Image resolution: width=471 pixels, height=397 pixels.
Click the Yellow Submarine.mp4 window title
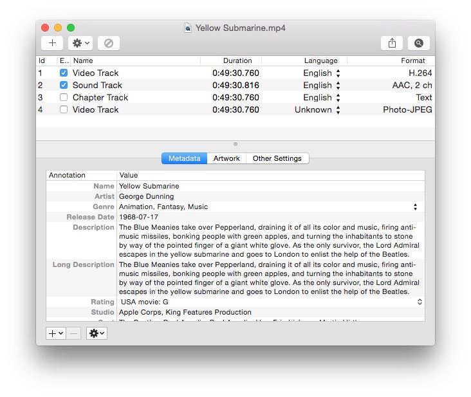click(240, 28)
